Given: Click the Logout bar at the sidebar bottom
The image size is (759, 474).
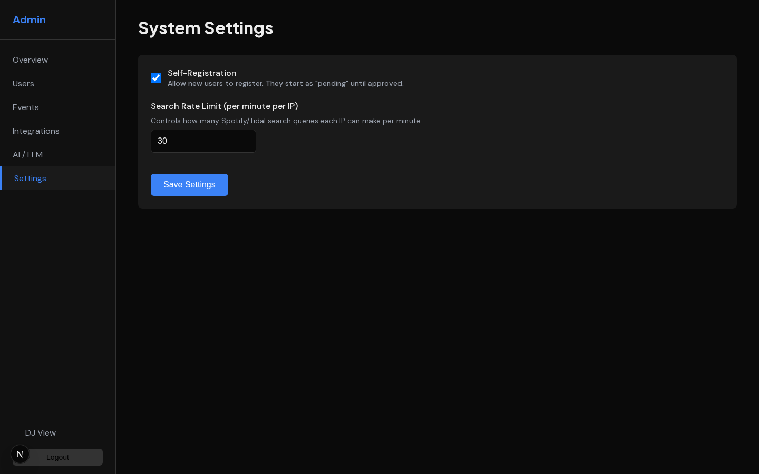Looking at the screenshot, I should click(57, 457).
